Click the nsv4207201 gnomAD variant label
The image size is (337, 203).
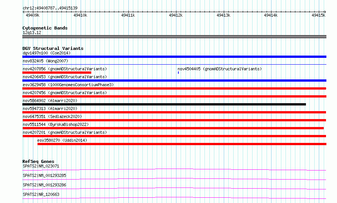tap(65, 132)
